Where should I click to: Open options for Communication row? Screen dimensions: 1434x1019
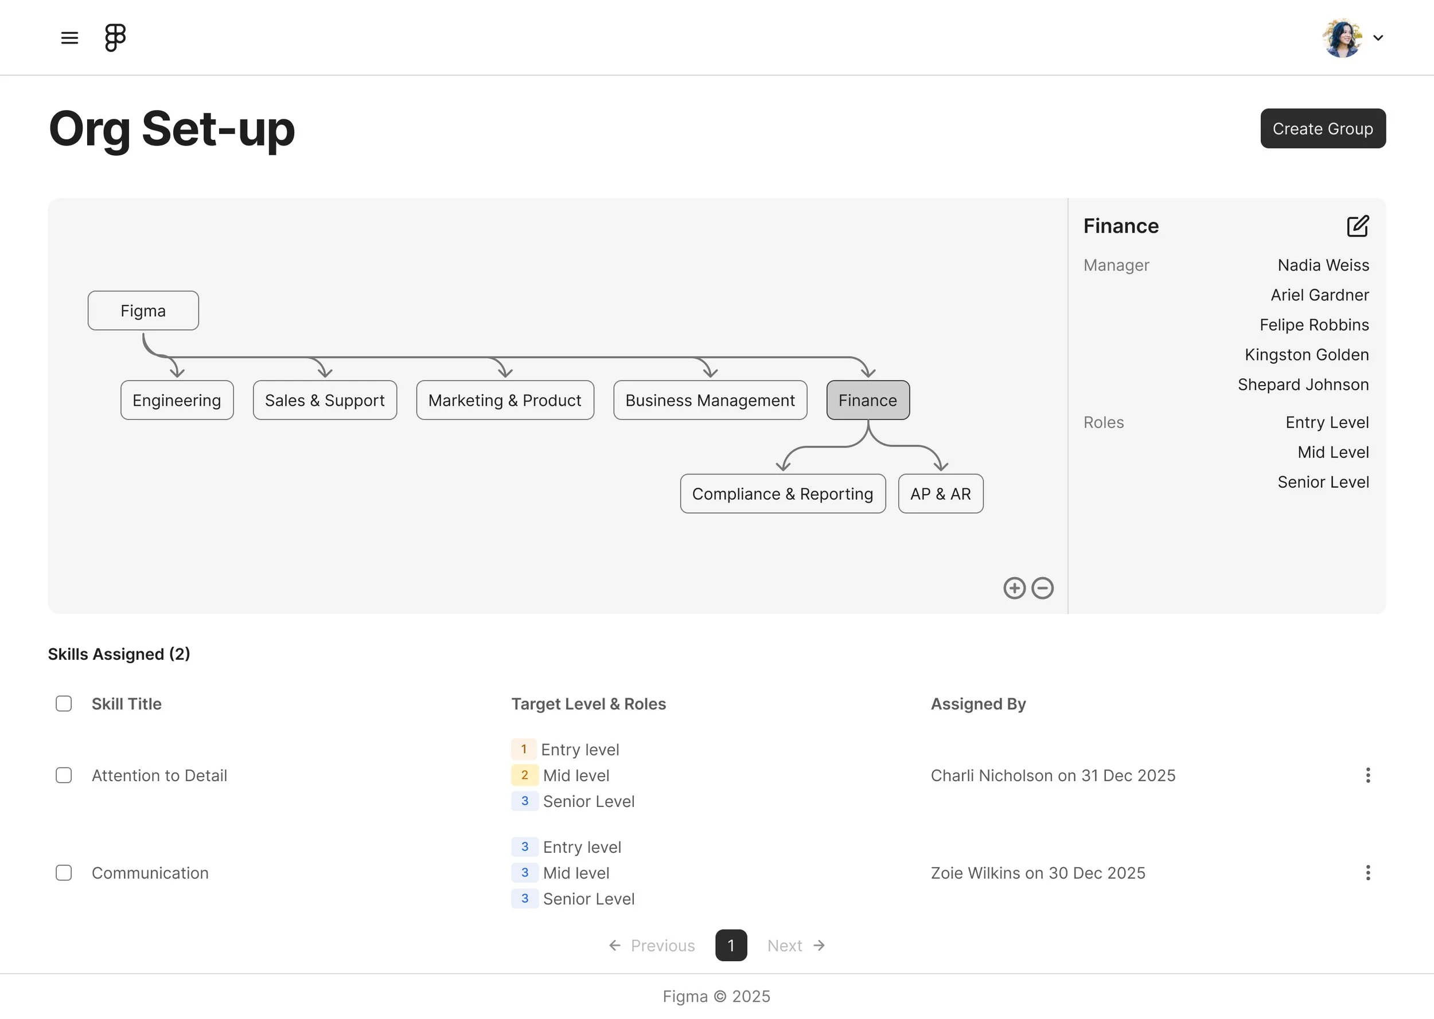click(x=1367, y=872)
